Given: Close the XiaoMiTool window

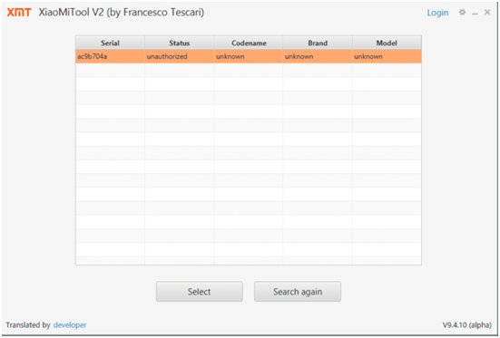Looking at the screenshot, I should (487, 13).
